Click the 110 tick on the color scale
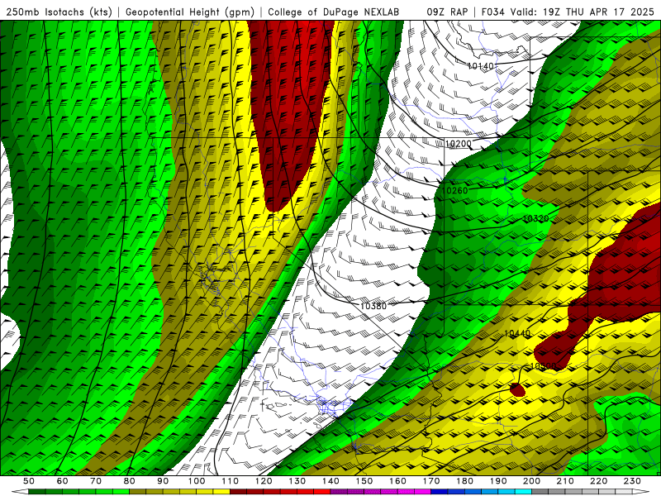 click(231, 481)
